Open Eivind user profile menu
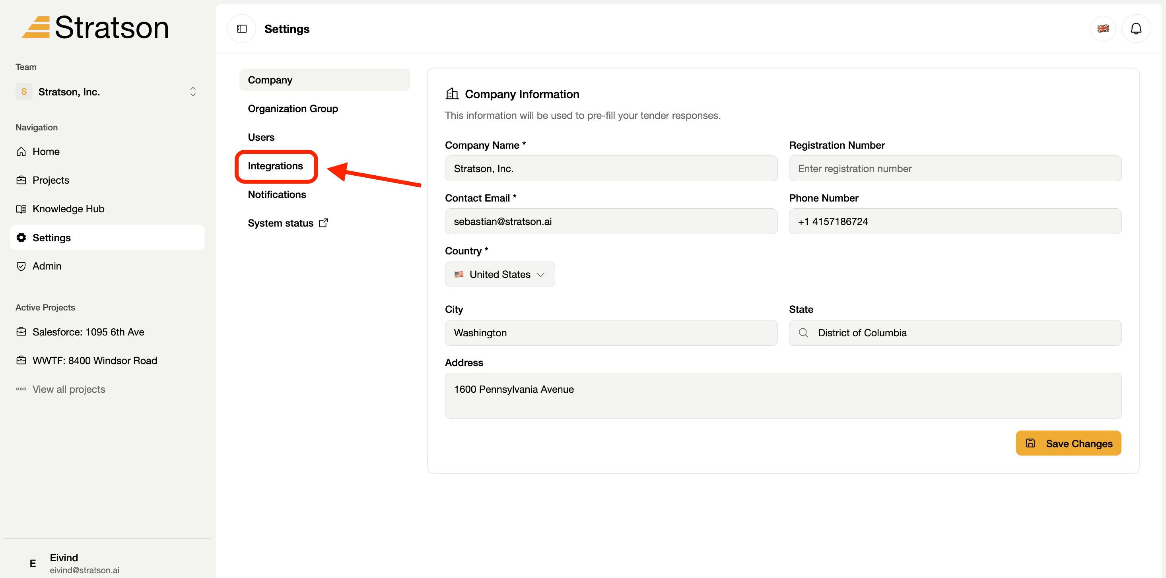Screen dimensions: 1166x578 point(107,563)
